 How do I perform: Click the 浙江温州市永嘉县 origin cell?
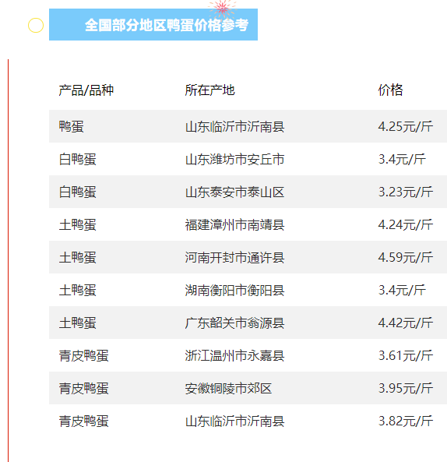234,355
